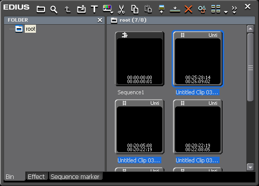Image resolution: width=259 pixels, height=186 pixels.
Task: Select clip thumbnail with timecode 00:20:05:08
Action: (x=140, y=127)
